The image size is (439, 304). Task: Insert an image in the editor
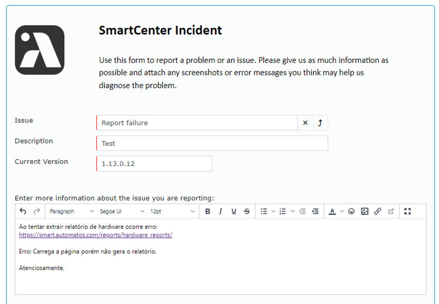(x=365, y=211)
